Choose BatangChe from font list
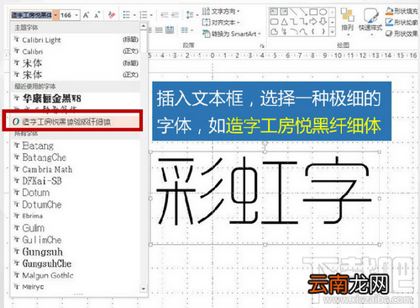The width and height of the screenshot is (420, 308). pos(76,157)
